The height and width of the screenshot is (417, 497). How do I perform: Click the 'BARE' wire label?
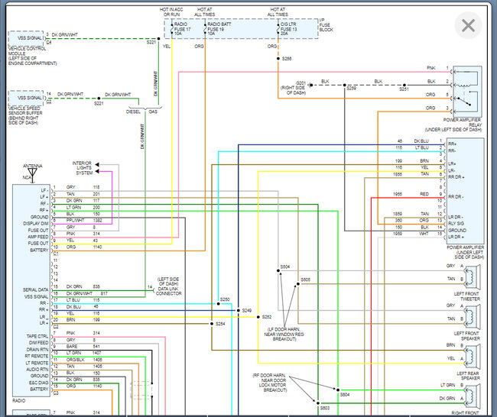tap(72, 346)
